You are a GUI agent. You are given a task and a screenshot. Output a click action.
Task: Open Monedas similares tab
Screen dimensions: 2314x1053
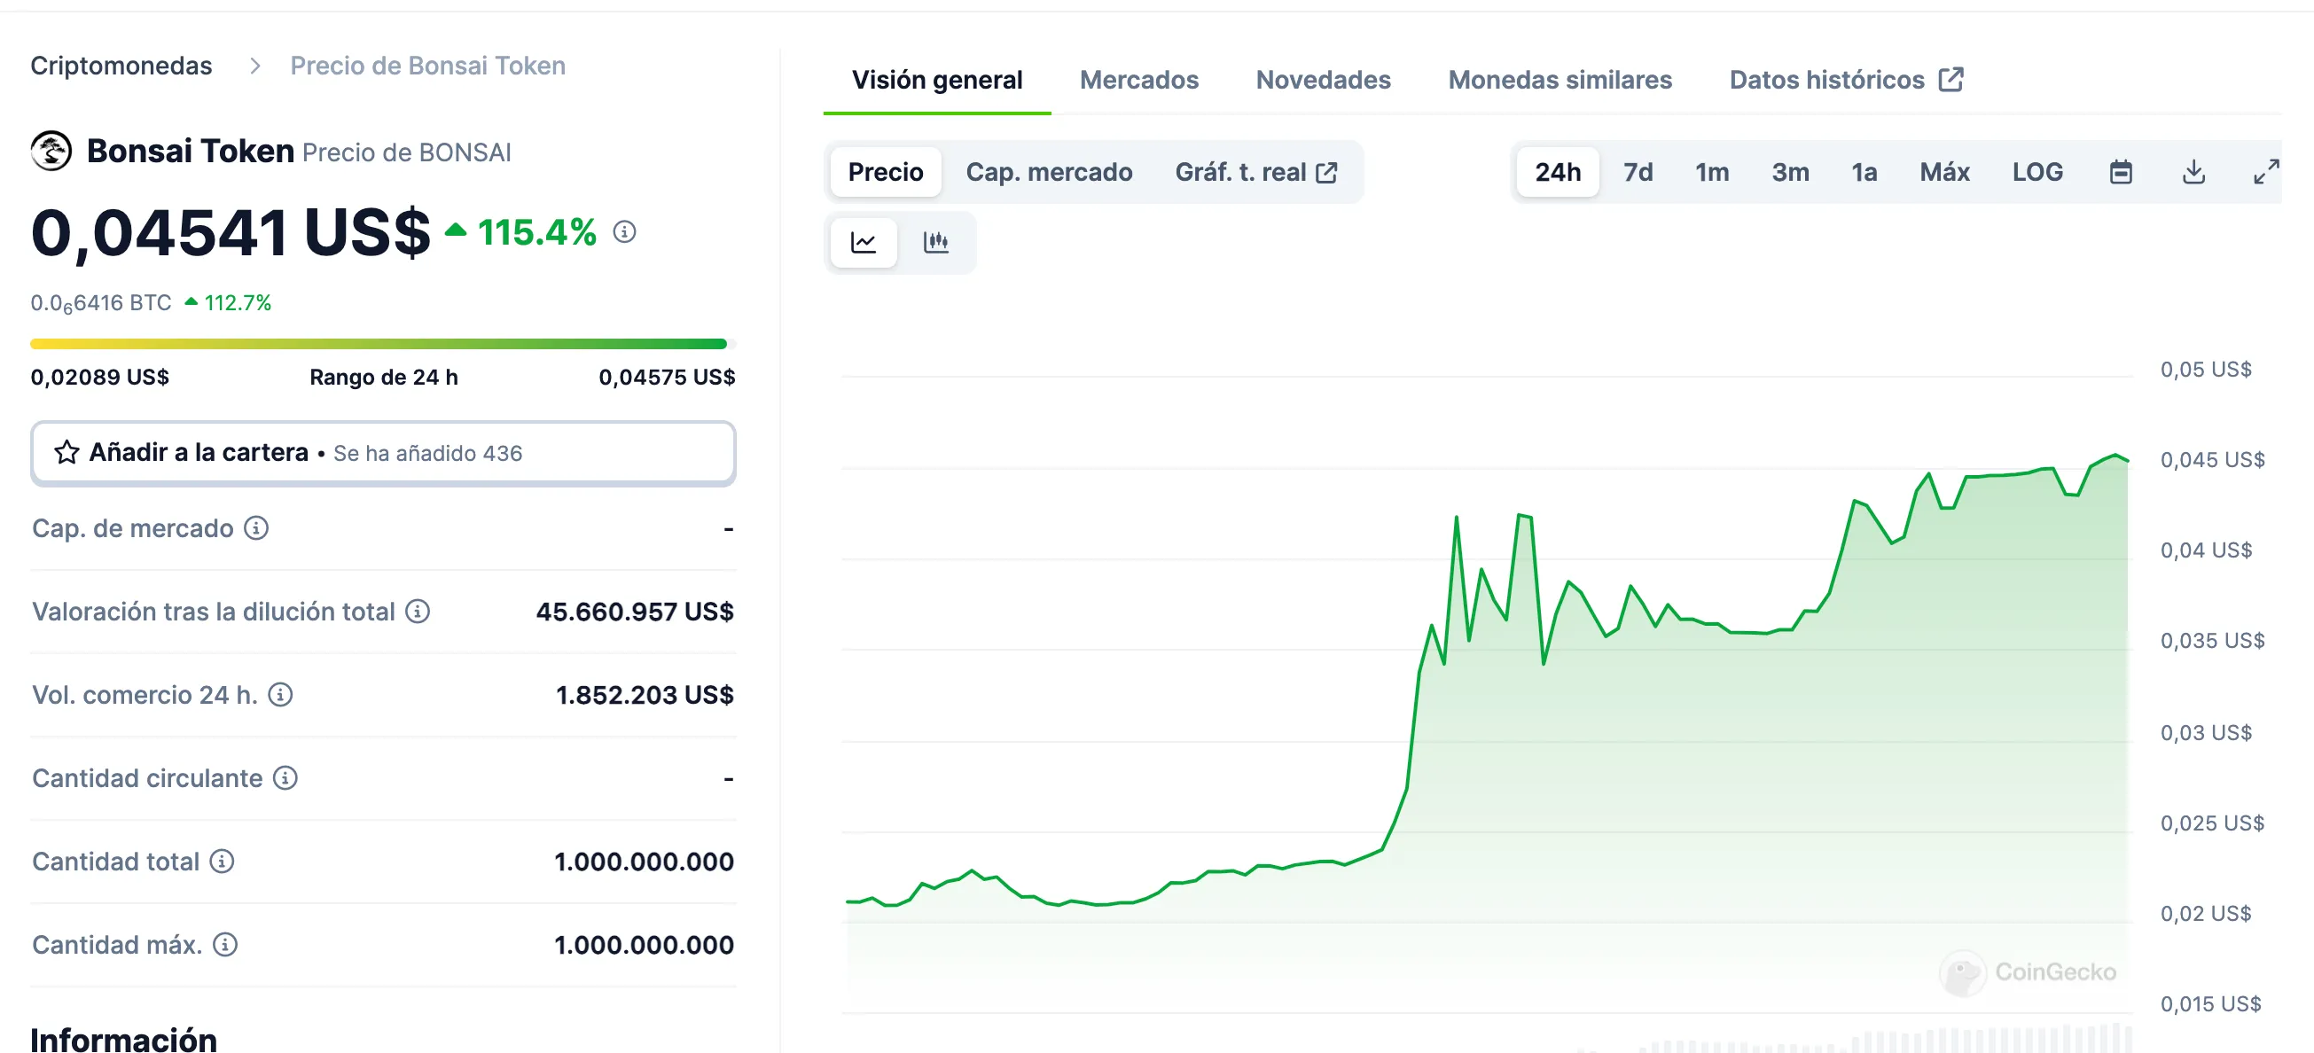1560,80
